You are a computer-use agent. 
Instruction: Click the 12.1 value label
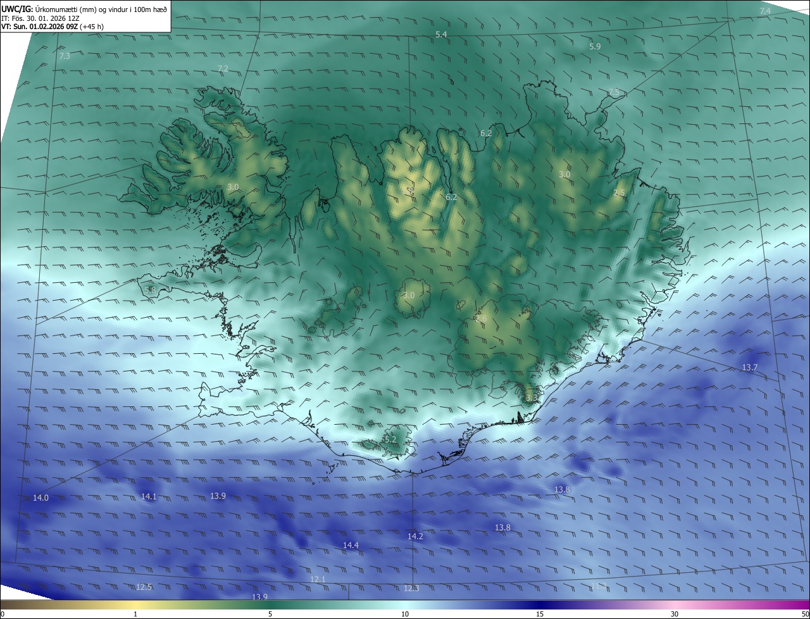click(318, 579)
